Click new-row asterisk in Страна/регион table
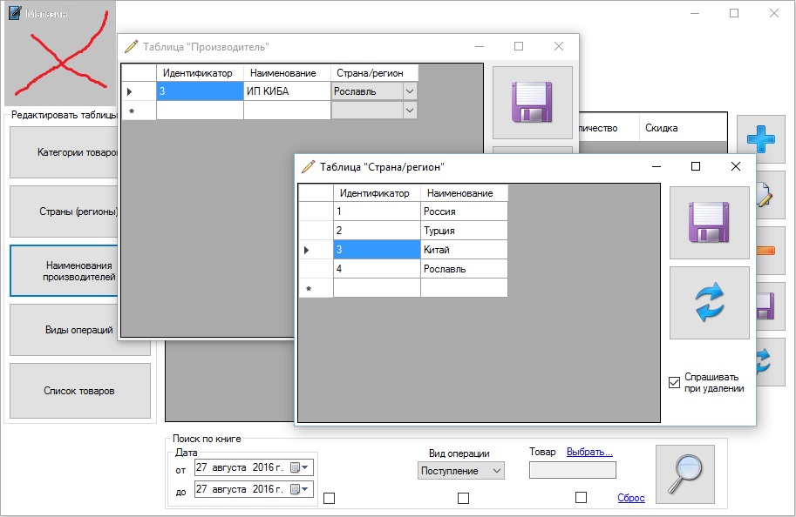The image size is (796, 517). pyautogui.click(x=308, y=288)
